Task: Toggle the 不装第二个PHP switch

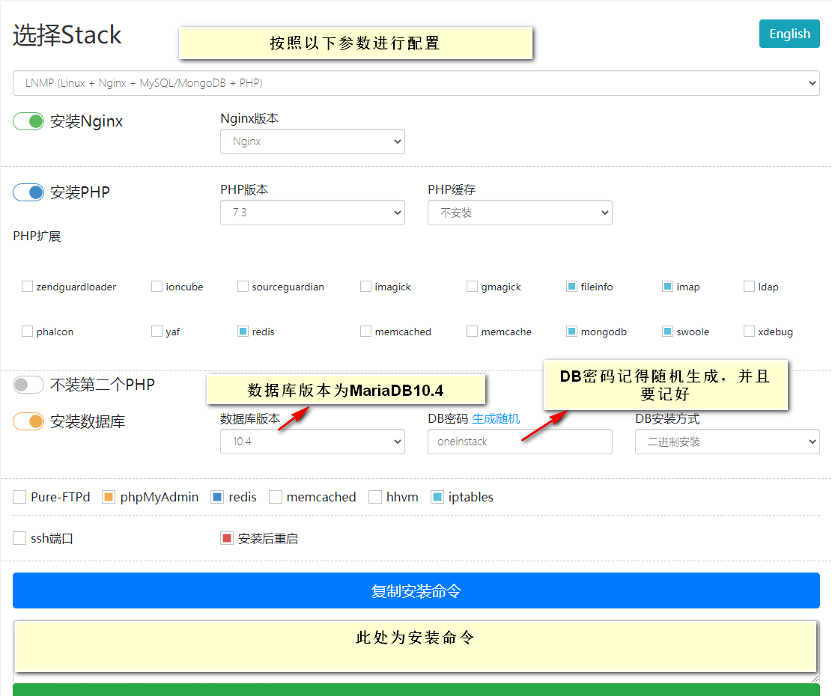Action: pyautogui.click(x=28, y=385)
